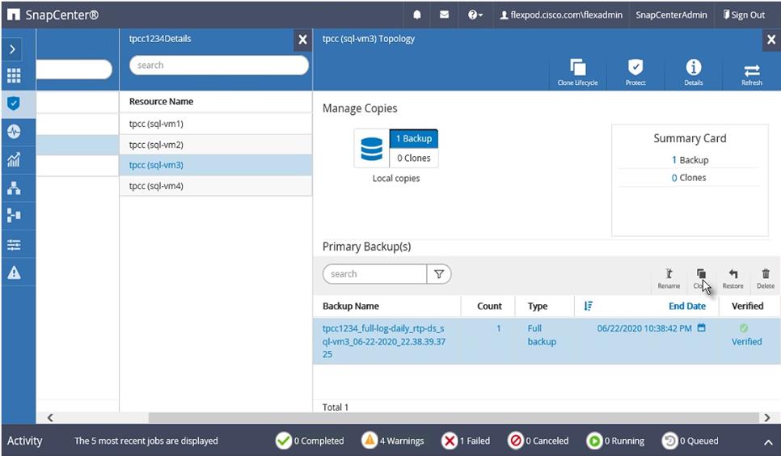781x456 pixels.
Task: Click the Verified column header
Action: [x=747, y=306]
